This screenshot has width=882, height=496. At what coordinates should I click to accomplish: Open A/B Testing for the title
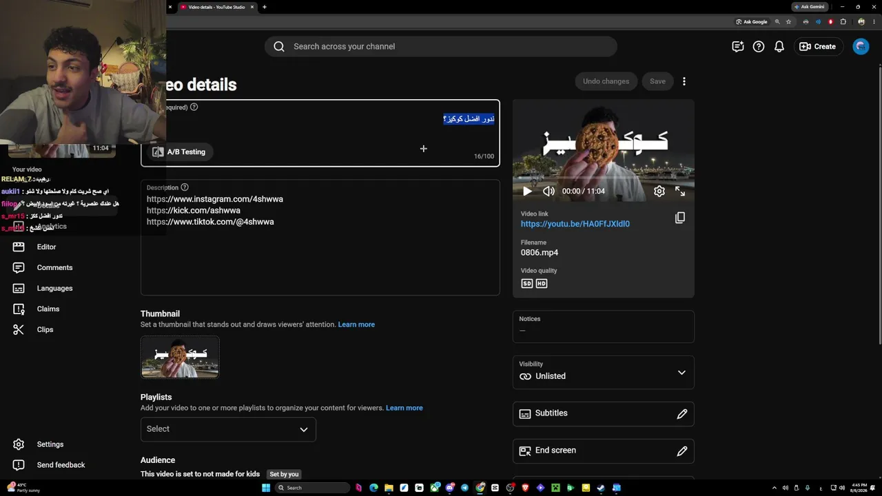179,152
